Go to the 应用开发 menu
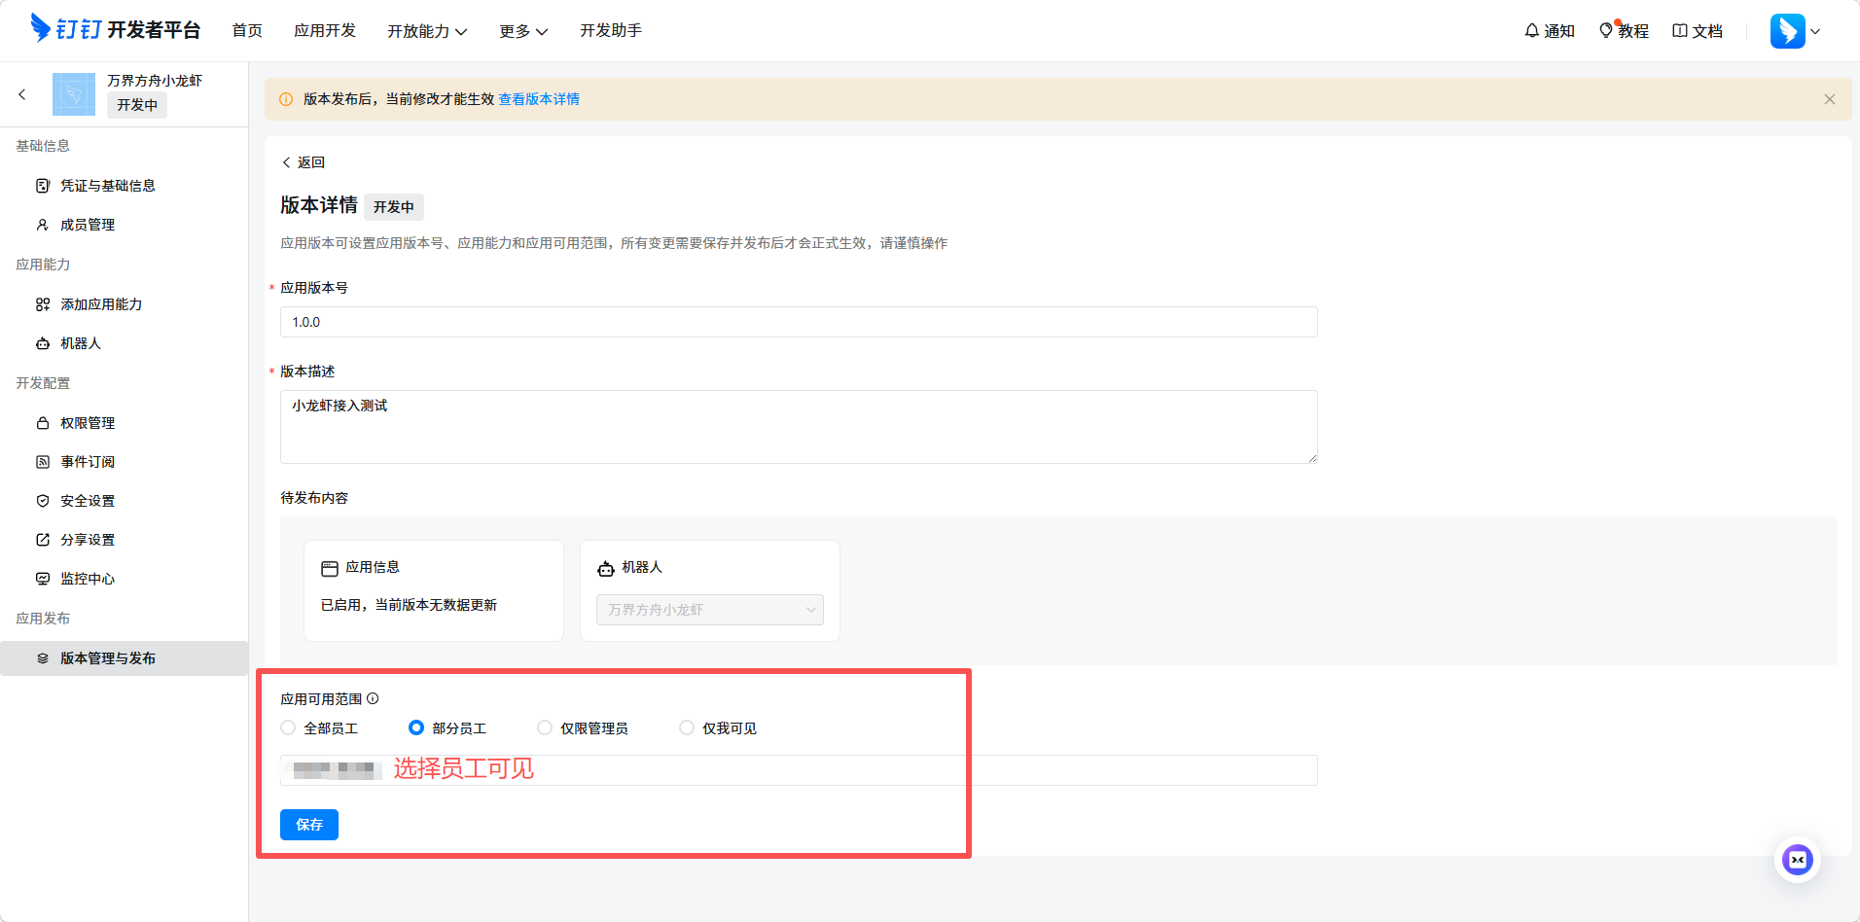 [325, 31]
